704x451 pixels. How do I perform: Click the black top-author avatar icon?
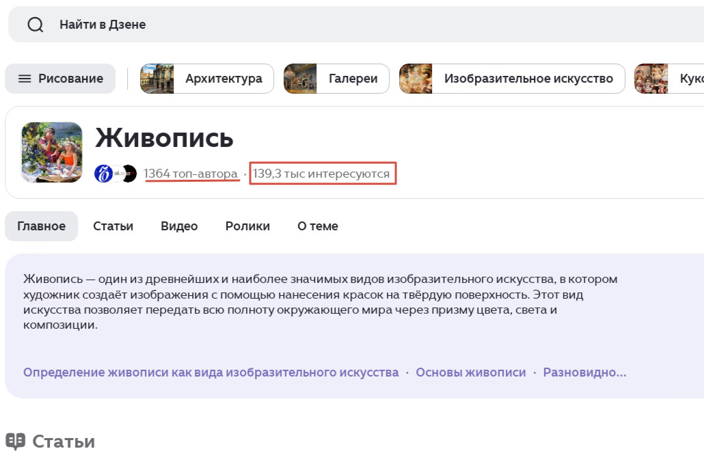(131, 173)
